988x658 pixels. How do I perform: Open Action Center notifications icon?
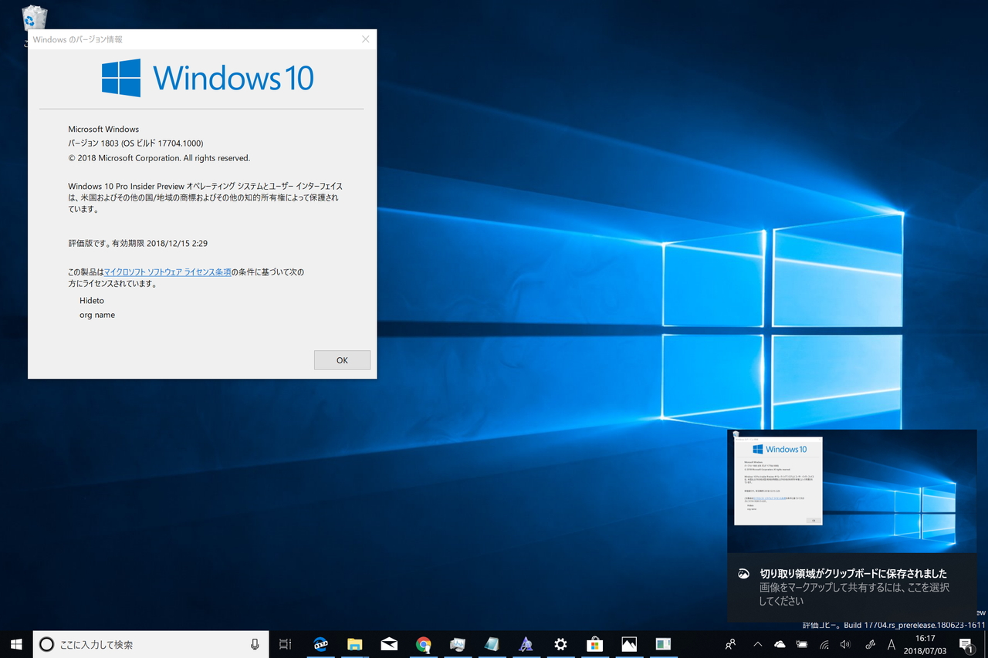coord(966,644)
